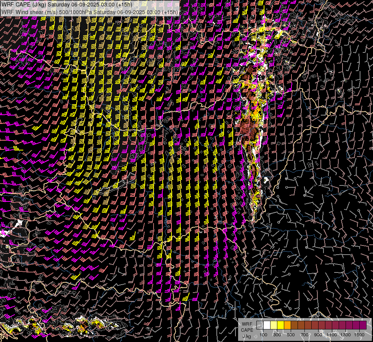
Task: Click the J/kg unit label in legend
Action: (x=247, y=336)
